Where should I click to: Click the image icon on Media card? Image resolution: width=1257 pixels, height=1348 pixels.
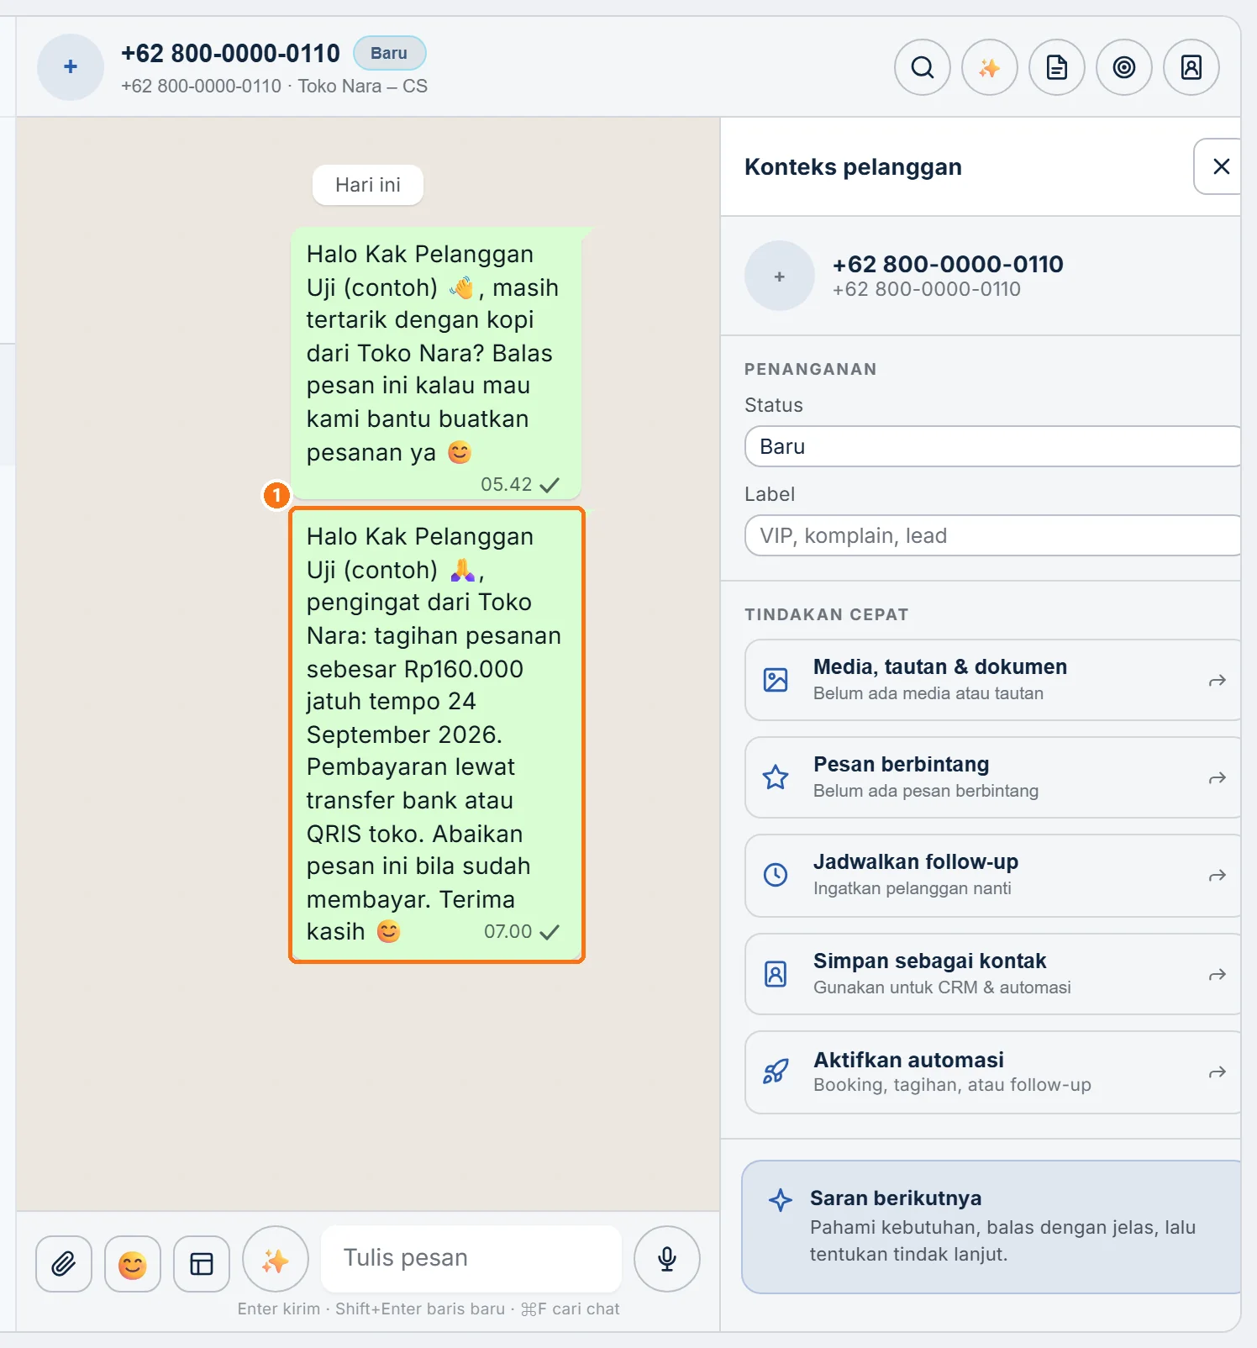(776, 680)
